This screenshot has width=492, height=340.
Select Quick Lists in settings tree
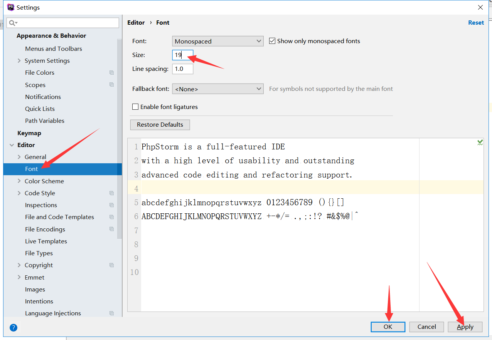[40, 109]
